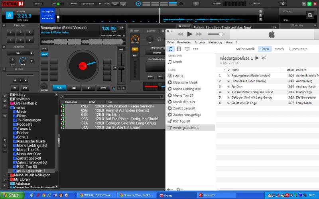
Task: Open the Bearbeiten menu in iTunes
Action: pos(184,42)
